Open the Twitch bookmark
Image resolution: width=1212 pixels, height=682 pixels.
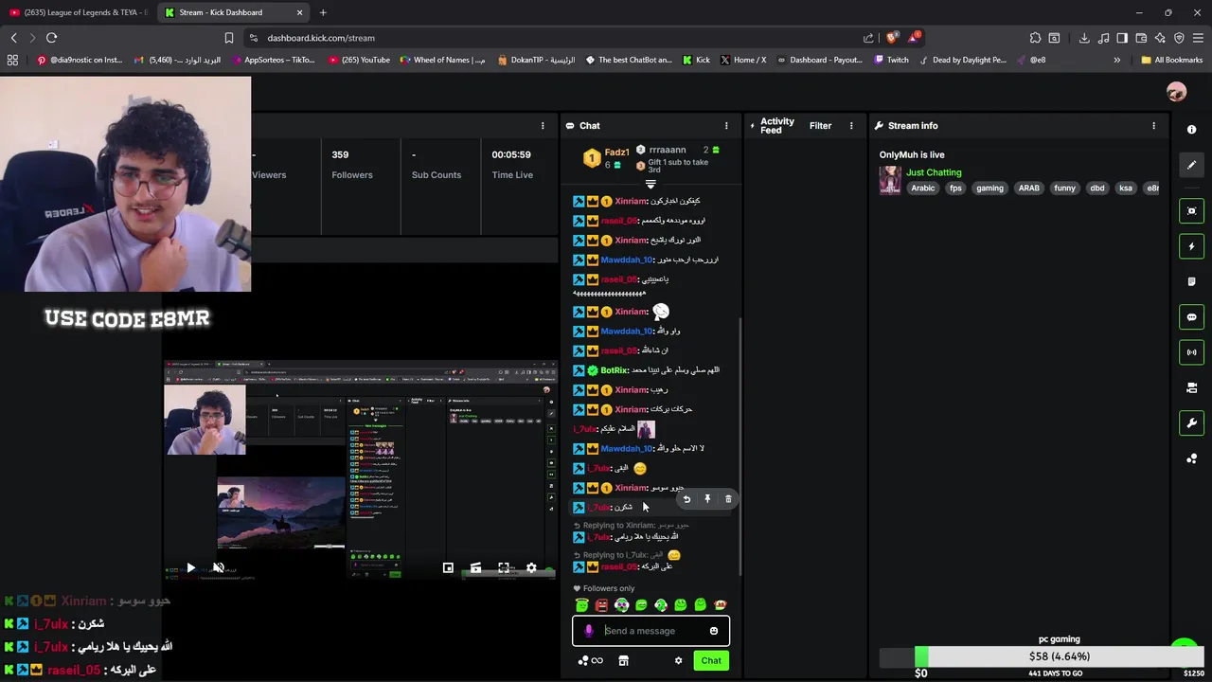coord(890,60)
